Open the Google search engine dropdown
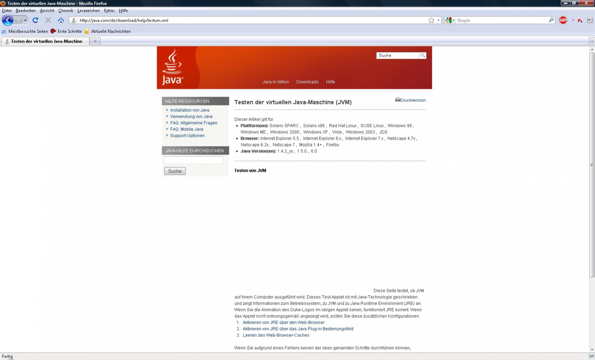 [450, 20]
